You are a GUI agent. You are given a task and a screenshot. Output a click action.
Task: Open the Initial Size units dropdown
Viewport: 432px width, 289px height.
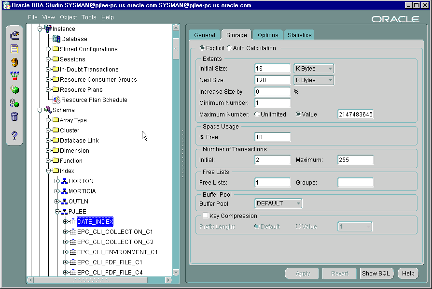click(x=314, y=69)
